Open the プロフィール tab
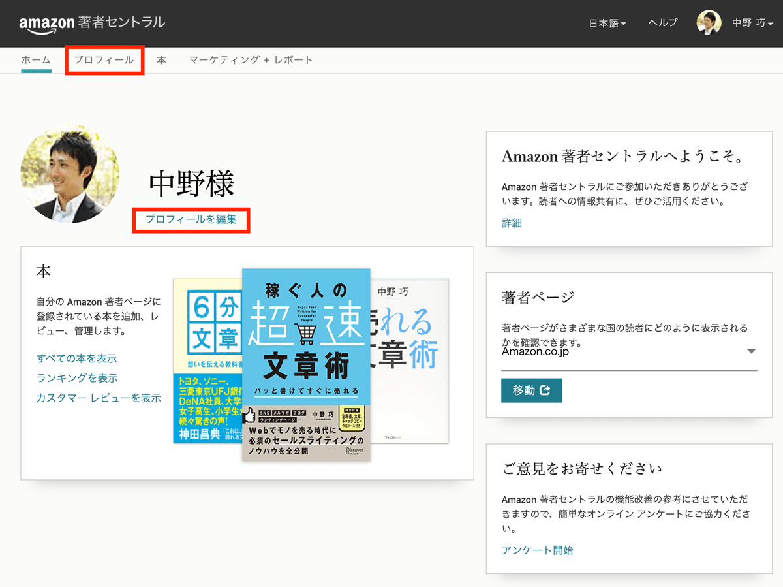The height and width of the screenshot is (587, 783). click(x=104, y=60)
